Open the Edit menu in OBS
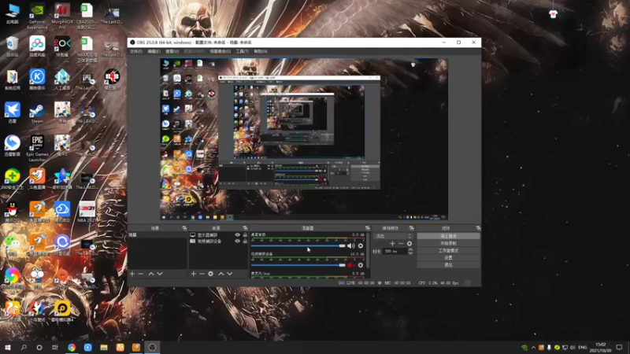This screenshot has width=630, height=354. pyautogui.click(x=154, y=51)
